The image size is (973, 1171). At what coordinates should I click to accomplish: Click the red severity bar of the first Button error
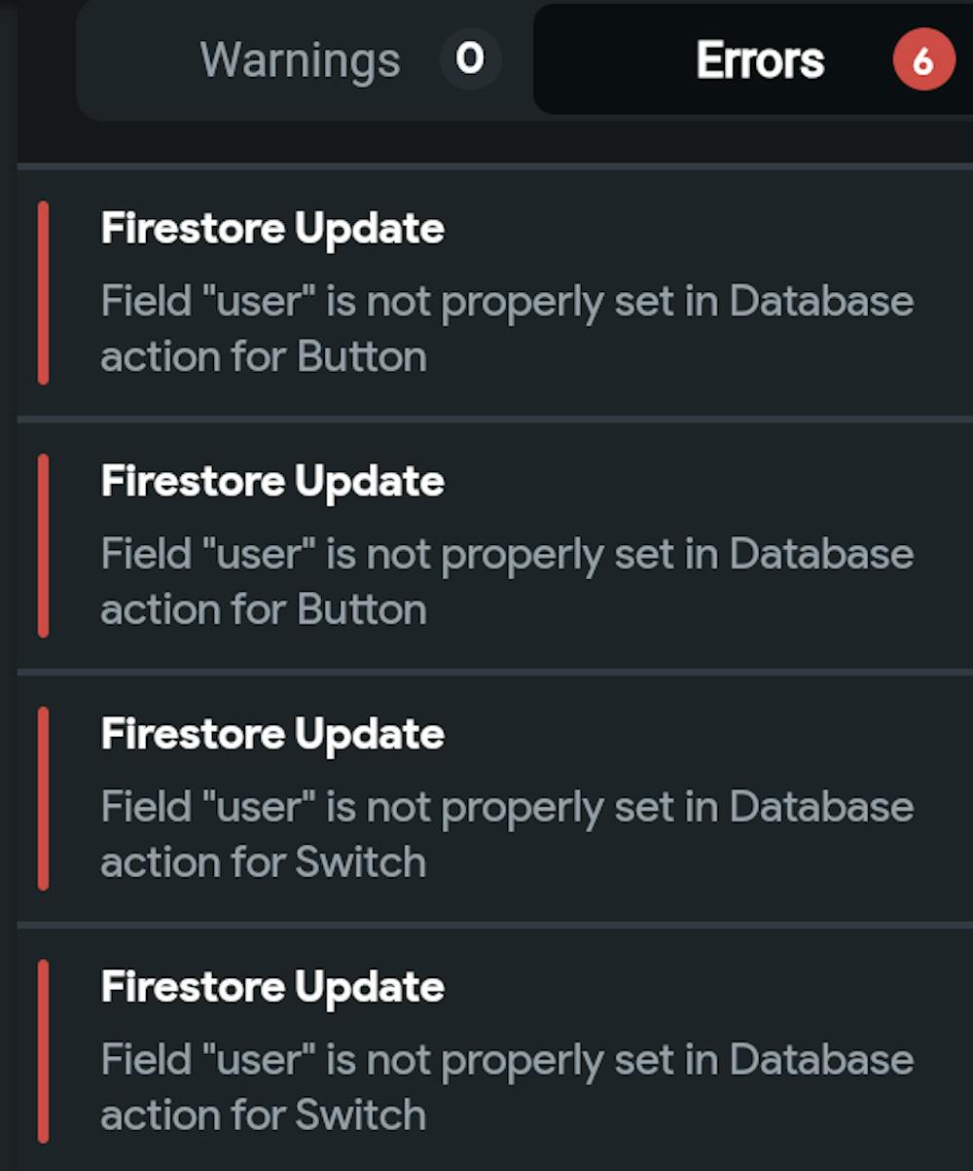[43, 293]
